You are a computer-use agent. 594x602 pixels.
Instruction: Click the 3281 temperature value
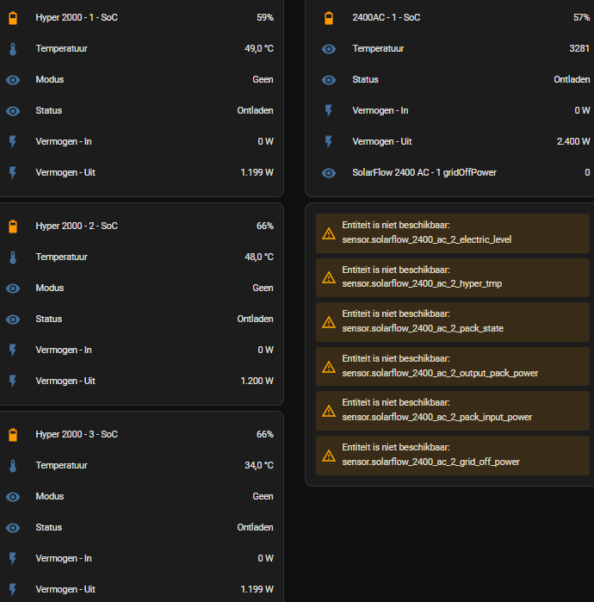(x=579, y=49)
